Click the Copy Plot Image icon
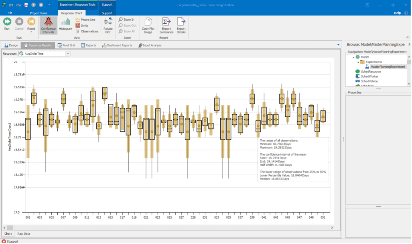This screenshot has height=244, width=412. (148, 25)
